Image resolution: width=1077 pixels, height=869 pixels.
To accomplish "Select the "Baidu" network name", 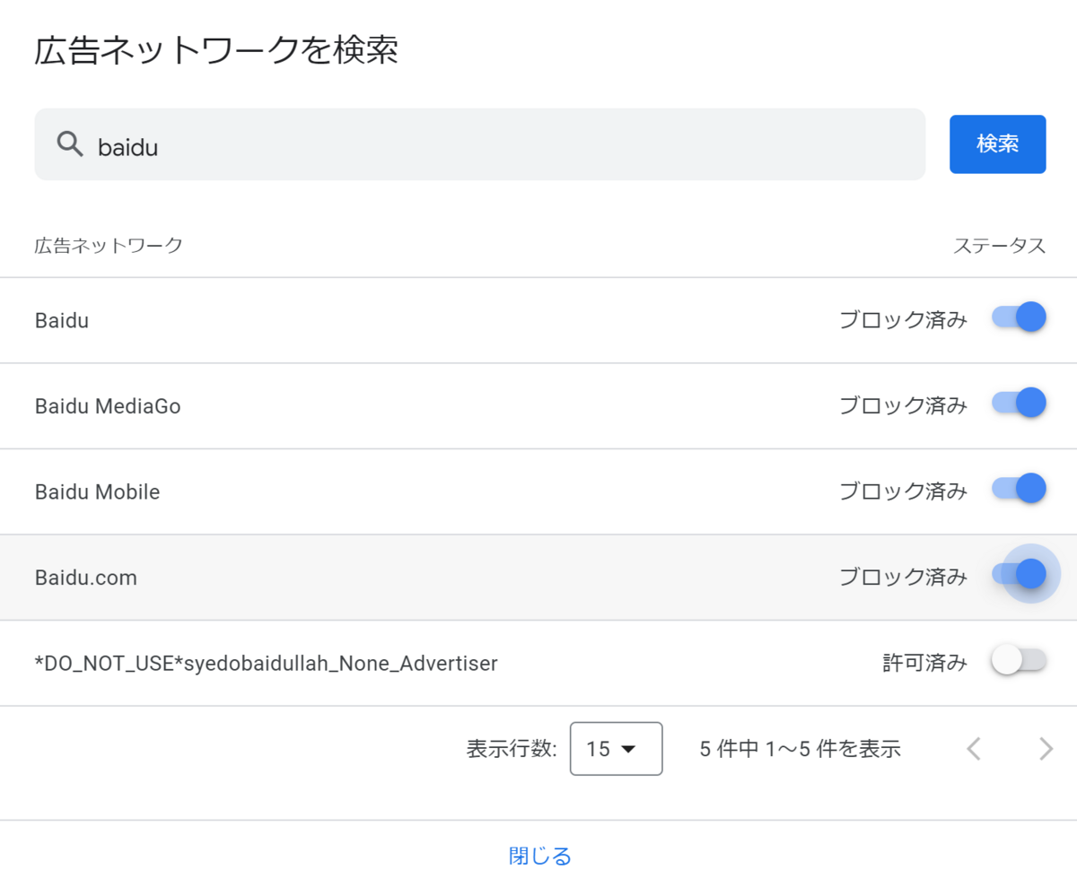I will click(x=62, y=320).
